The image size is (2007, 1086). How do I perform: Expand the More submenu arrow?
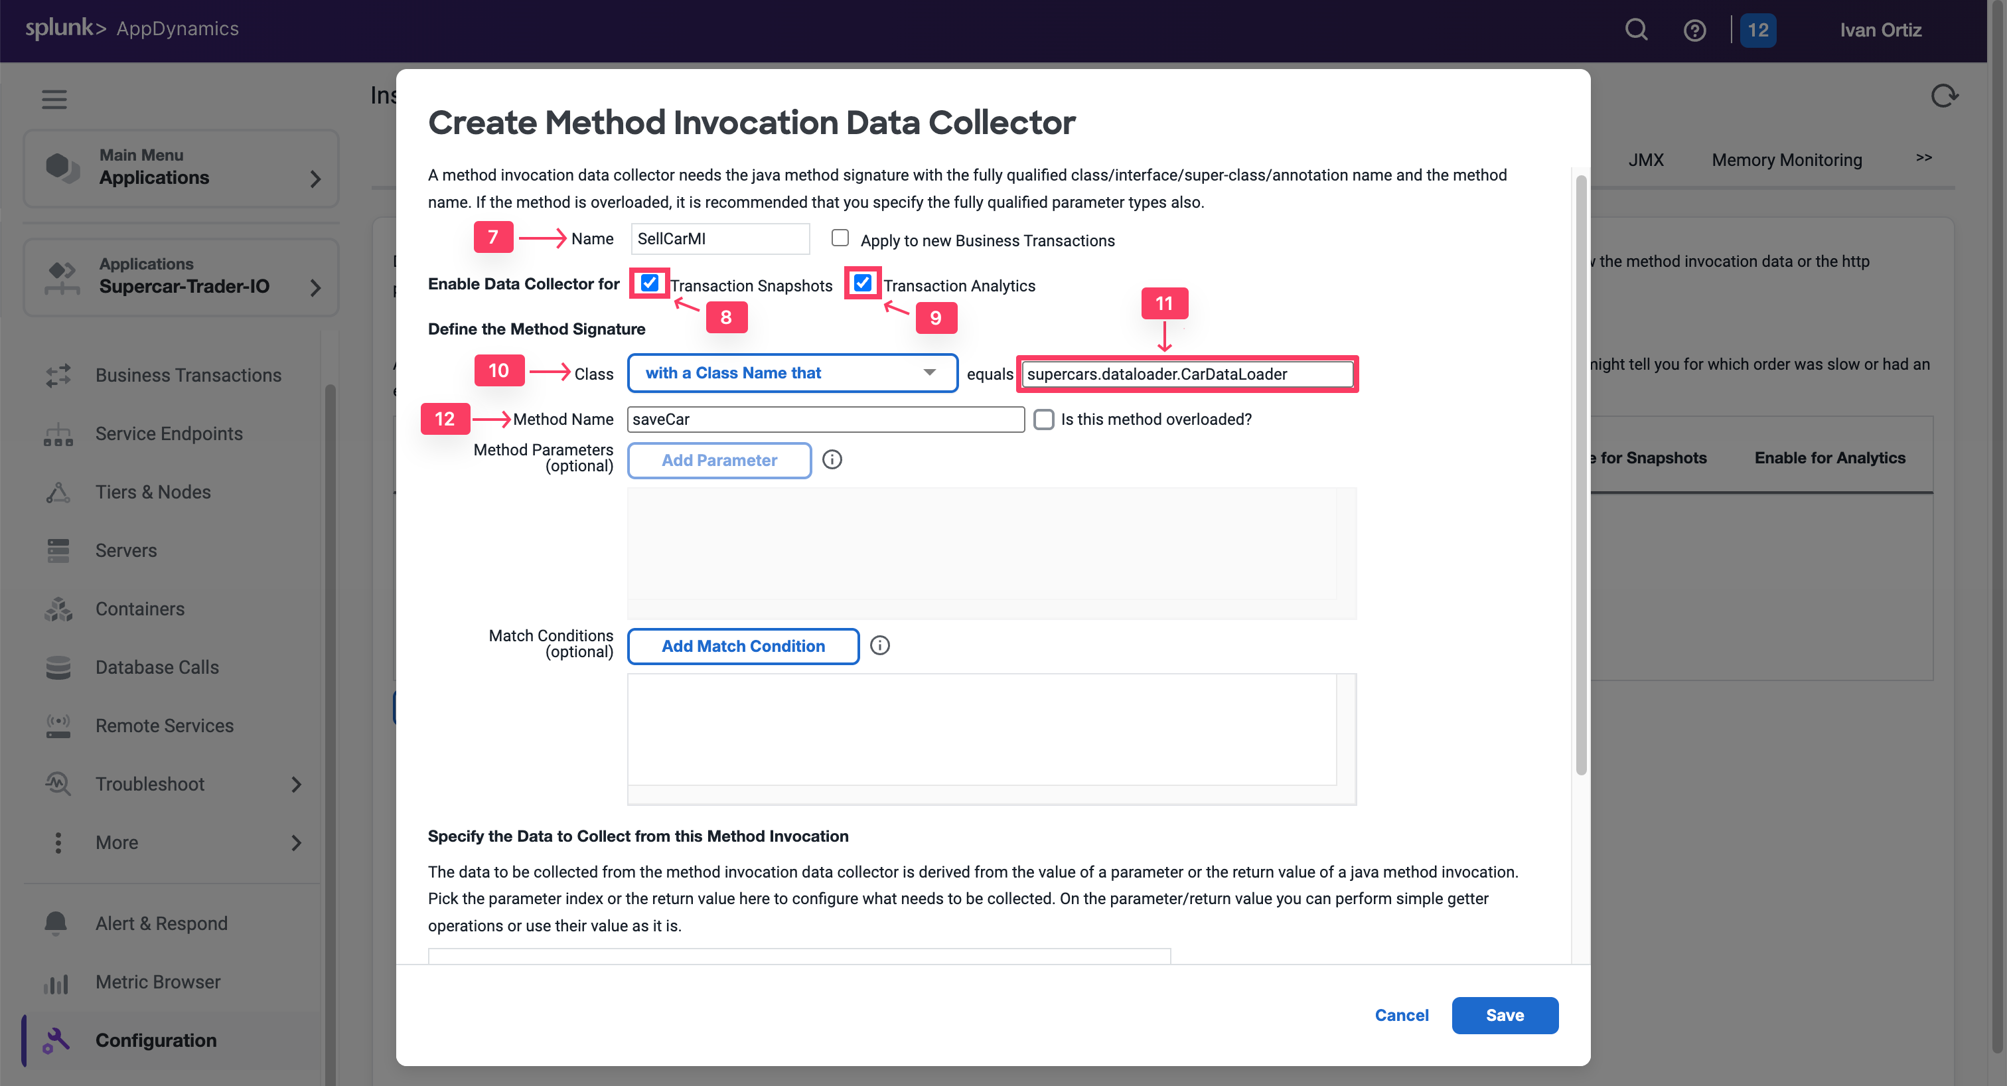click(296, 842)
